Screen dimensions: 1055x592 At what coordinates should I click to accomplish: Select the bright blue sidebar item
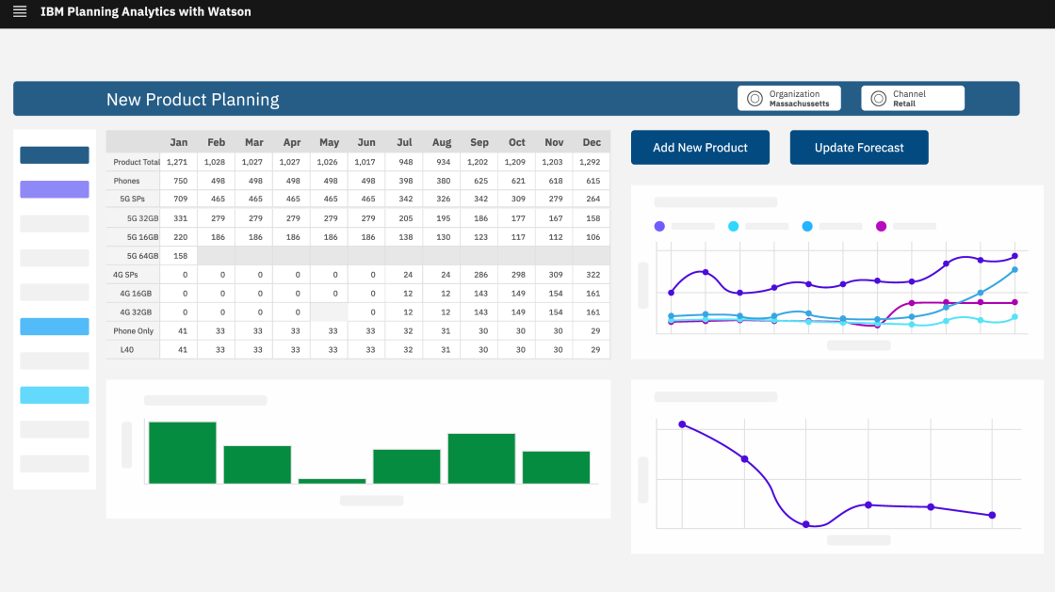tap(55, 326)
